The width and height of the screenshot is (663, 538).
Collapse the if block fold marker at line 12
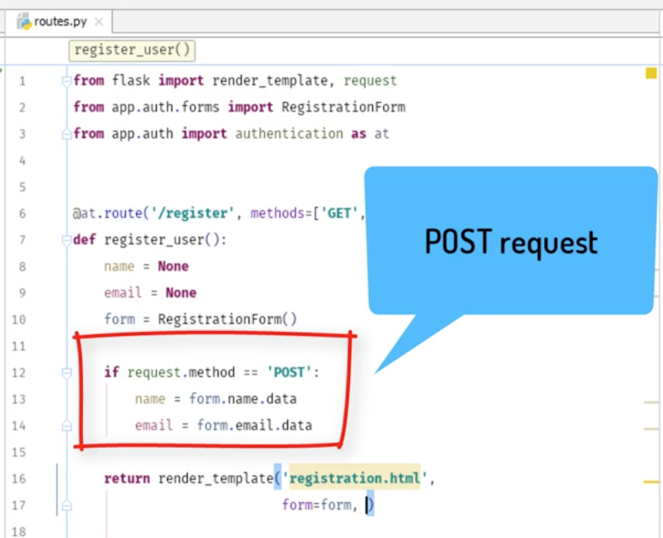[x=66, y=373]
